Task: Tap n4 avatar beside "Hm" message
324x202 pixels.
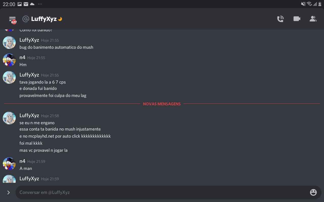Action: click(x=9, y=60)
